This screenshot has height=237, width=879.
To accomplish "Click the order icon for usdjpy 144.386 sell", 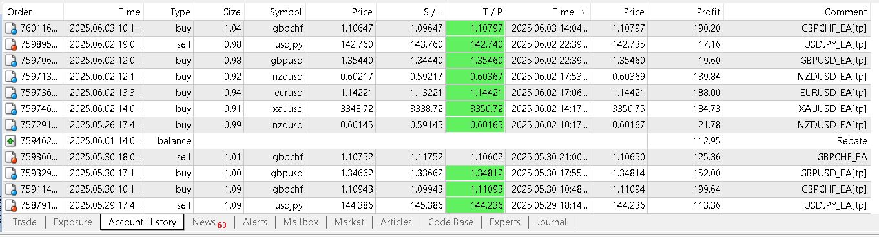I will 11,205.
